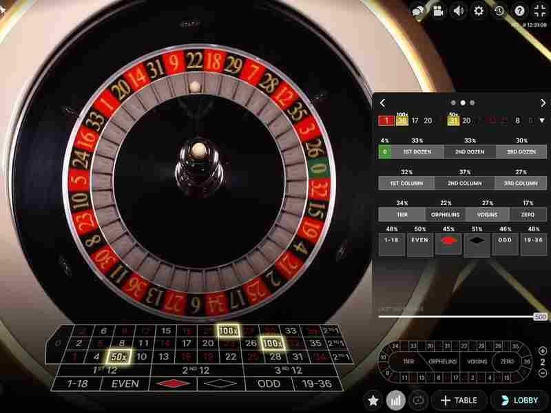Click the 50x lightning cell on betting grid
The image size is (551, 413).
[118, 357]
